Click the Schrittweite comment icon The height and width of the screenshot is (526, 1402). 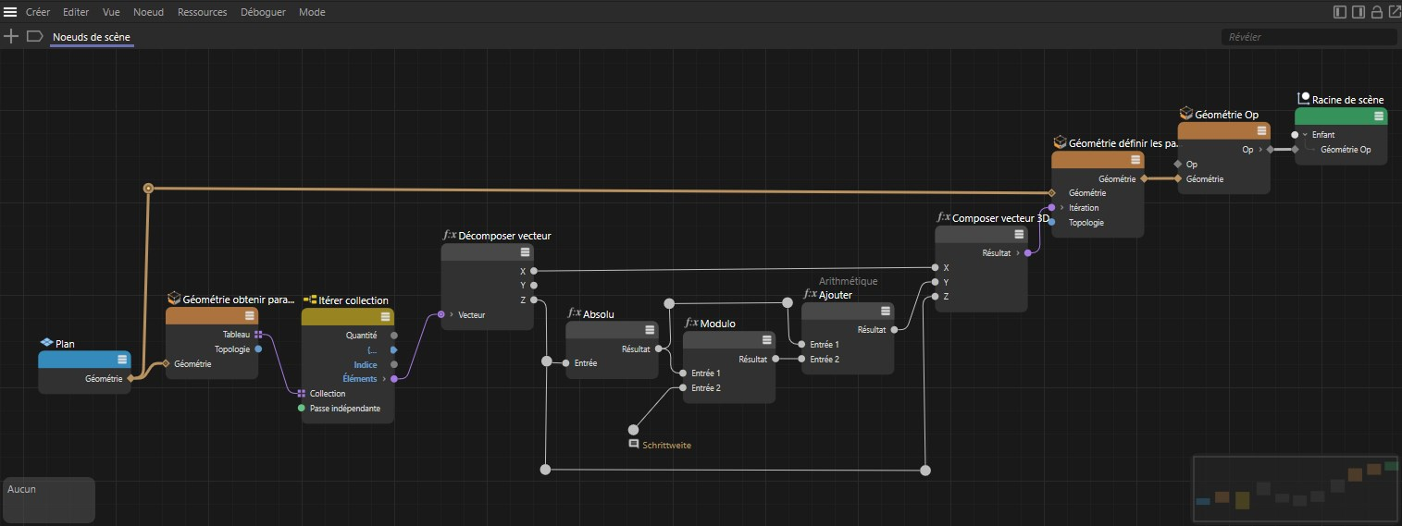click(633, 445)
